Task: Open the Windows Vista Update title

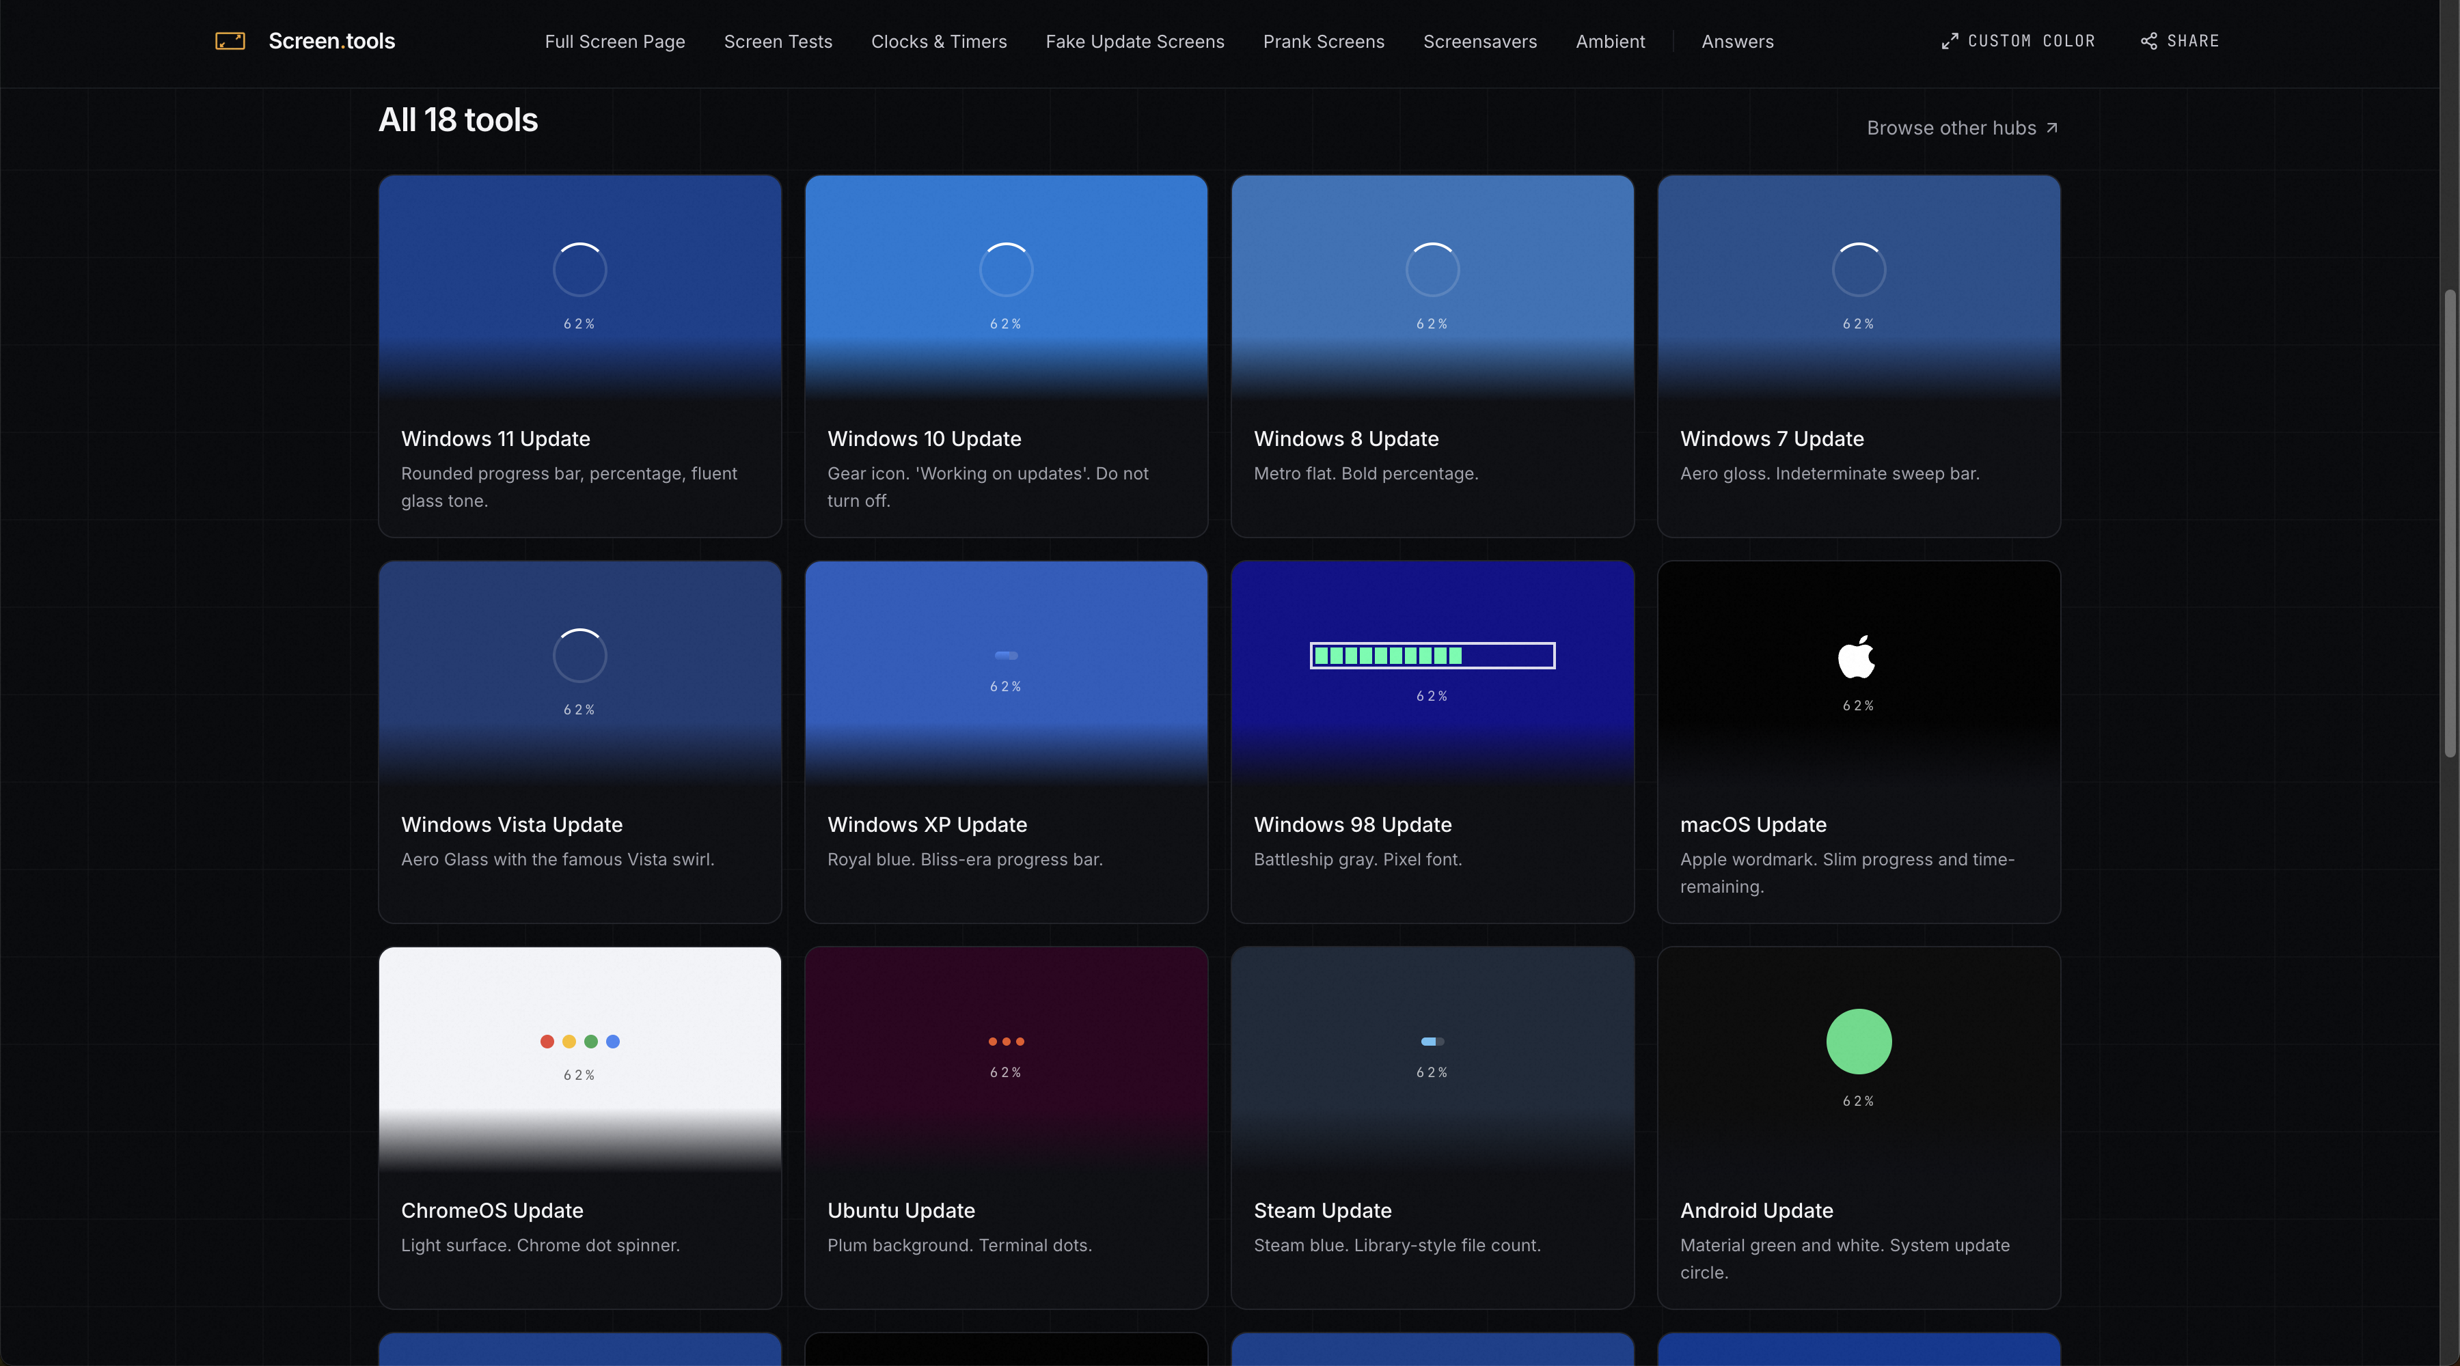Action: click(x=512, y=824)
